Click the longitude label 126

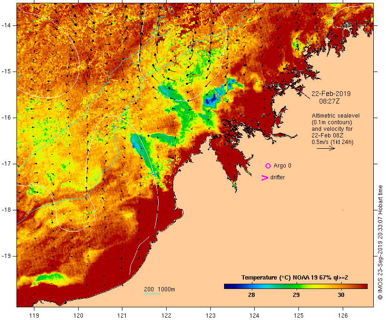[x=343, y=315]
